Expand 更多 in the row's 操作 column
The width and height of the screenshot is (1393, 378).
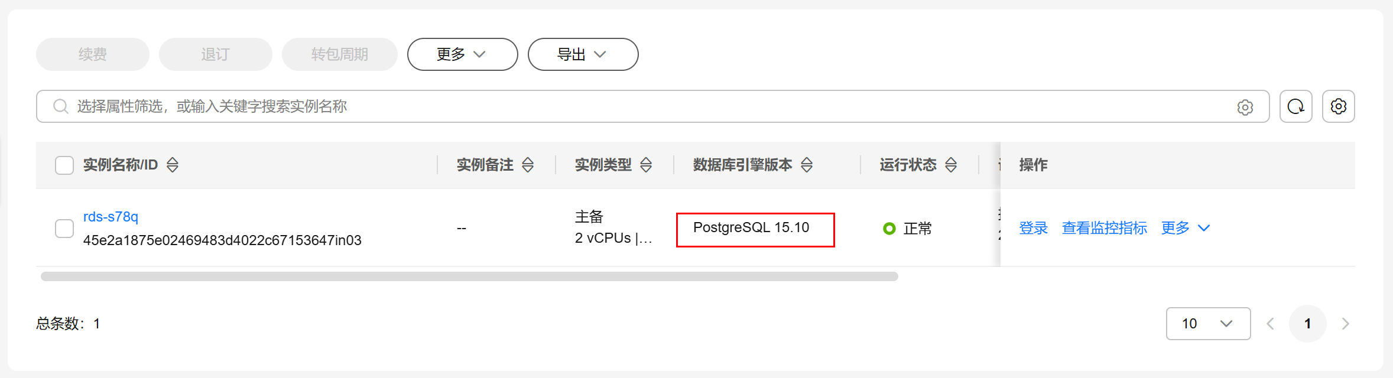[x=1186, y=228]
